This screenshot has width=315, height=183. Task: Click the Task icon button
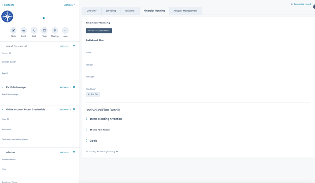pos(44,30)
